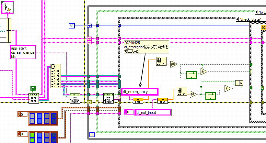Toggle the green True boolean constant
Image resolution: width=266 pixels, height=143 pixels.
point(33,88)
